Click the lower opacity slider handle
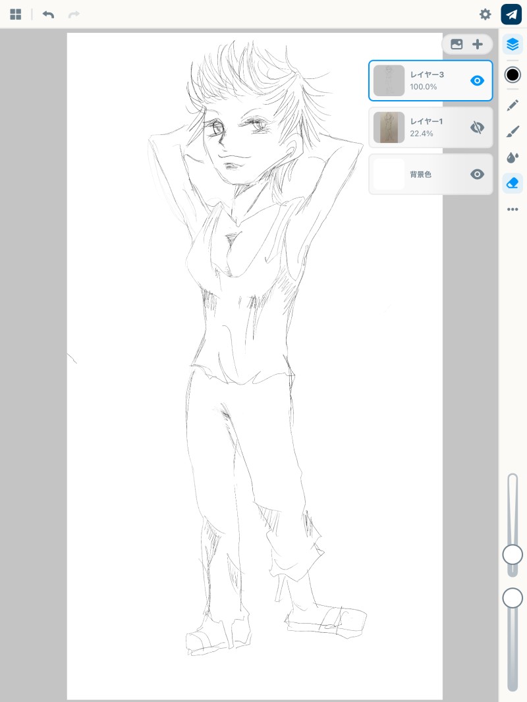Viewport: 527px width, 702px height. (513, 598)
